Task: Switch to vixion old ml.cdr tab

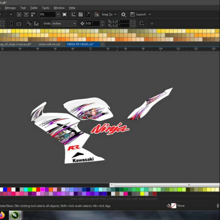Action: [x=49, y=44]
